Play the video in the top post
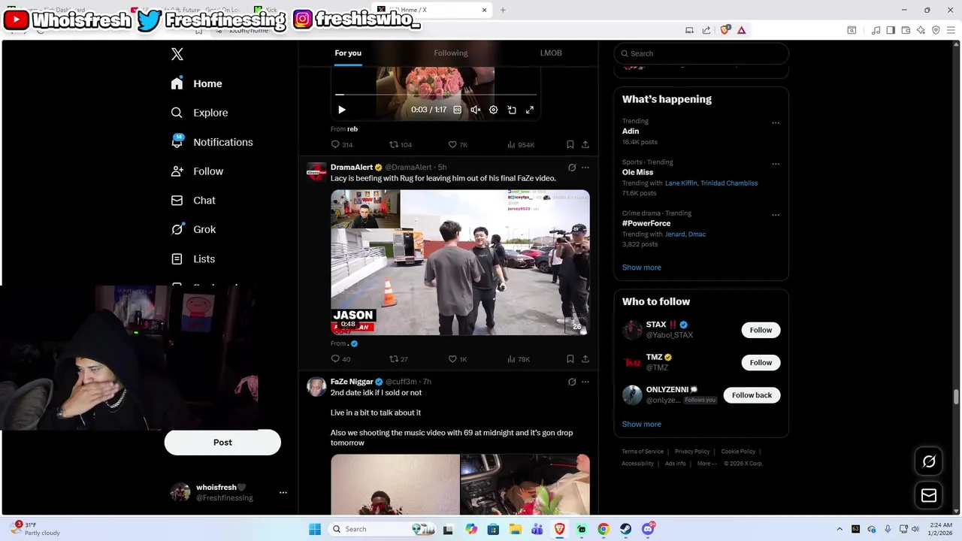962x541 pixels. coord(341,110)
